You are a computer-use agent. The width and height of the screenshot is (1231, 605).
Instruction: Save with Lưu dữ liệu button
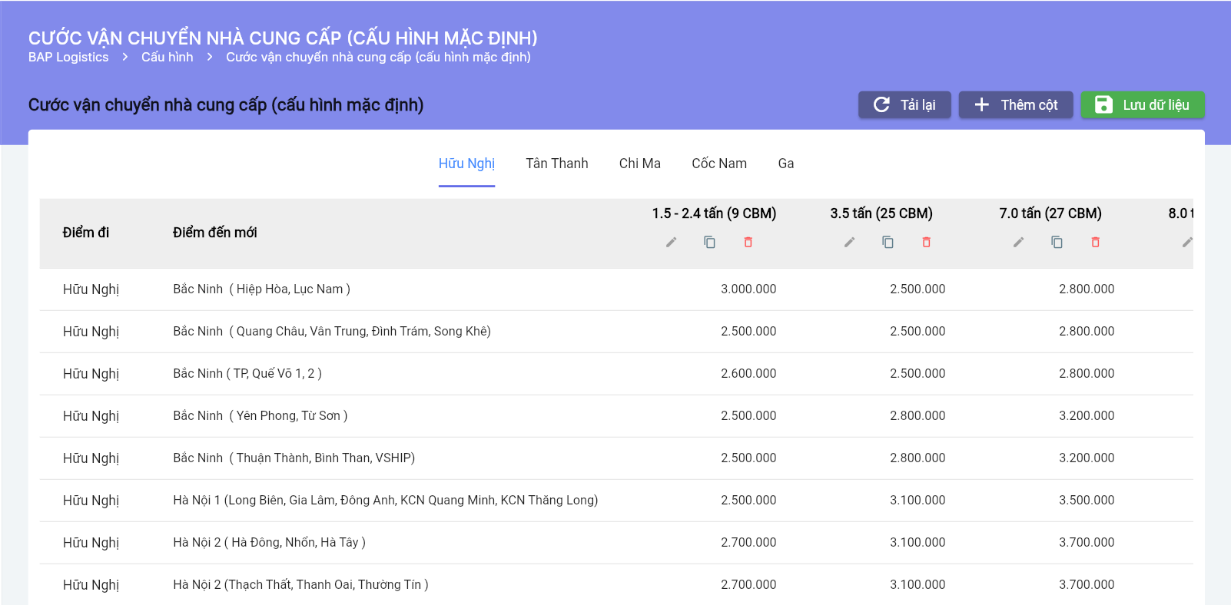[x=1142, y=105]
